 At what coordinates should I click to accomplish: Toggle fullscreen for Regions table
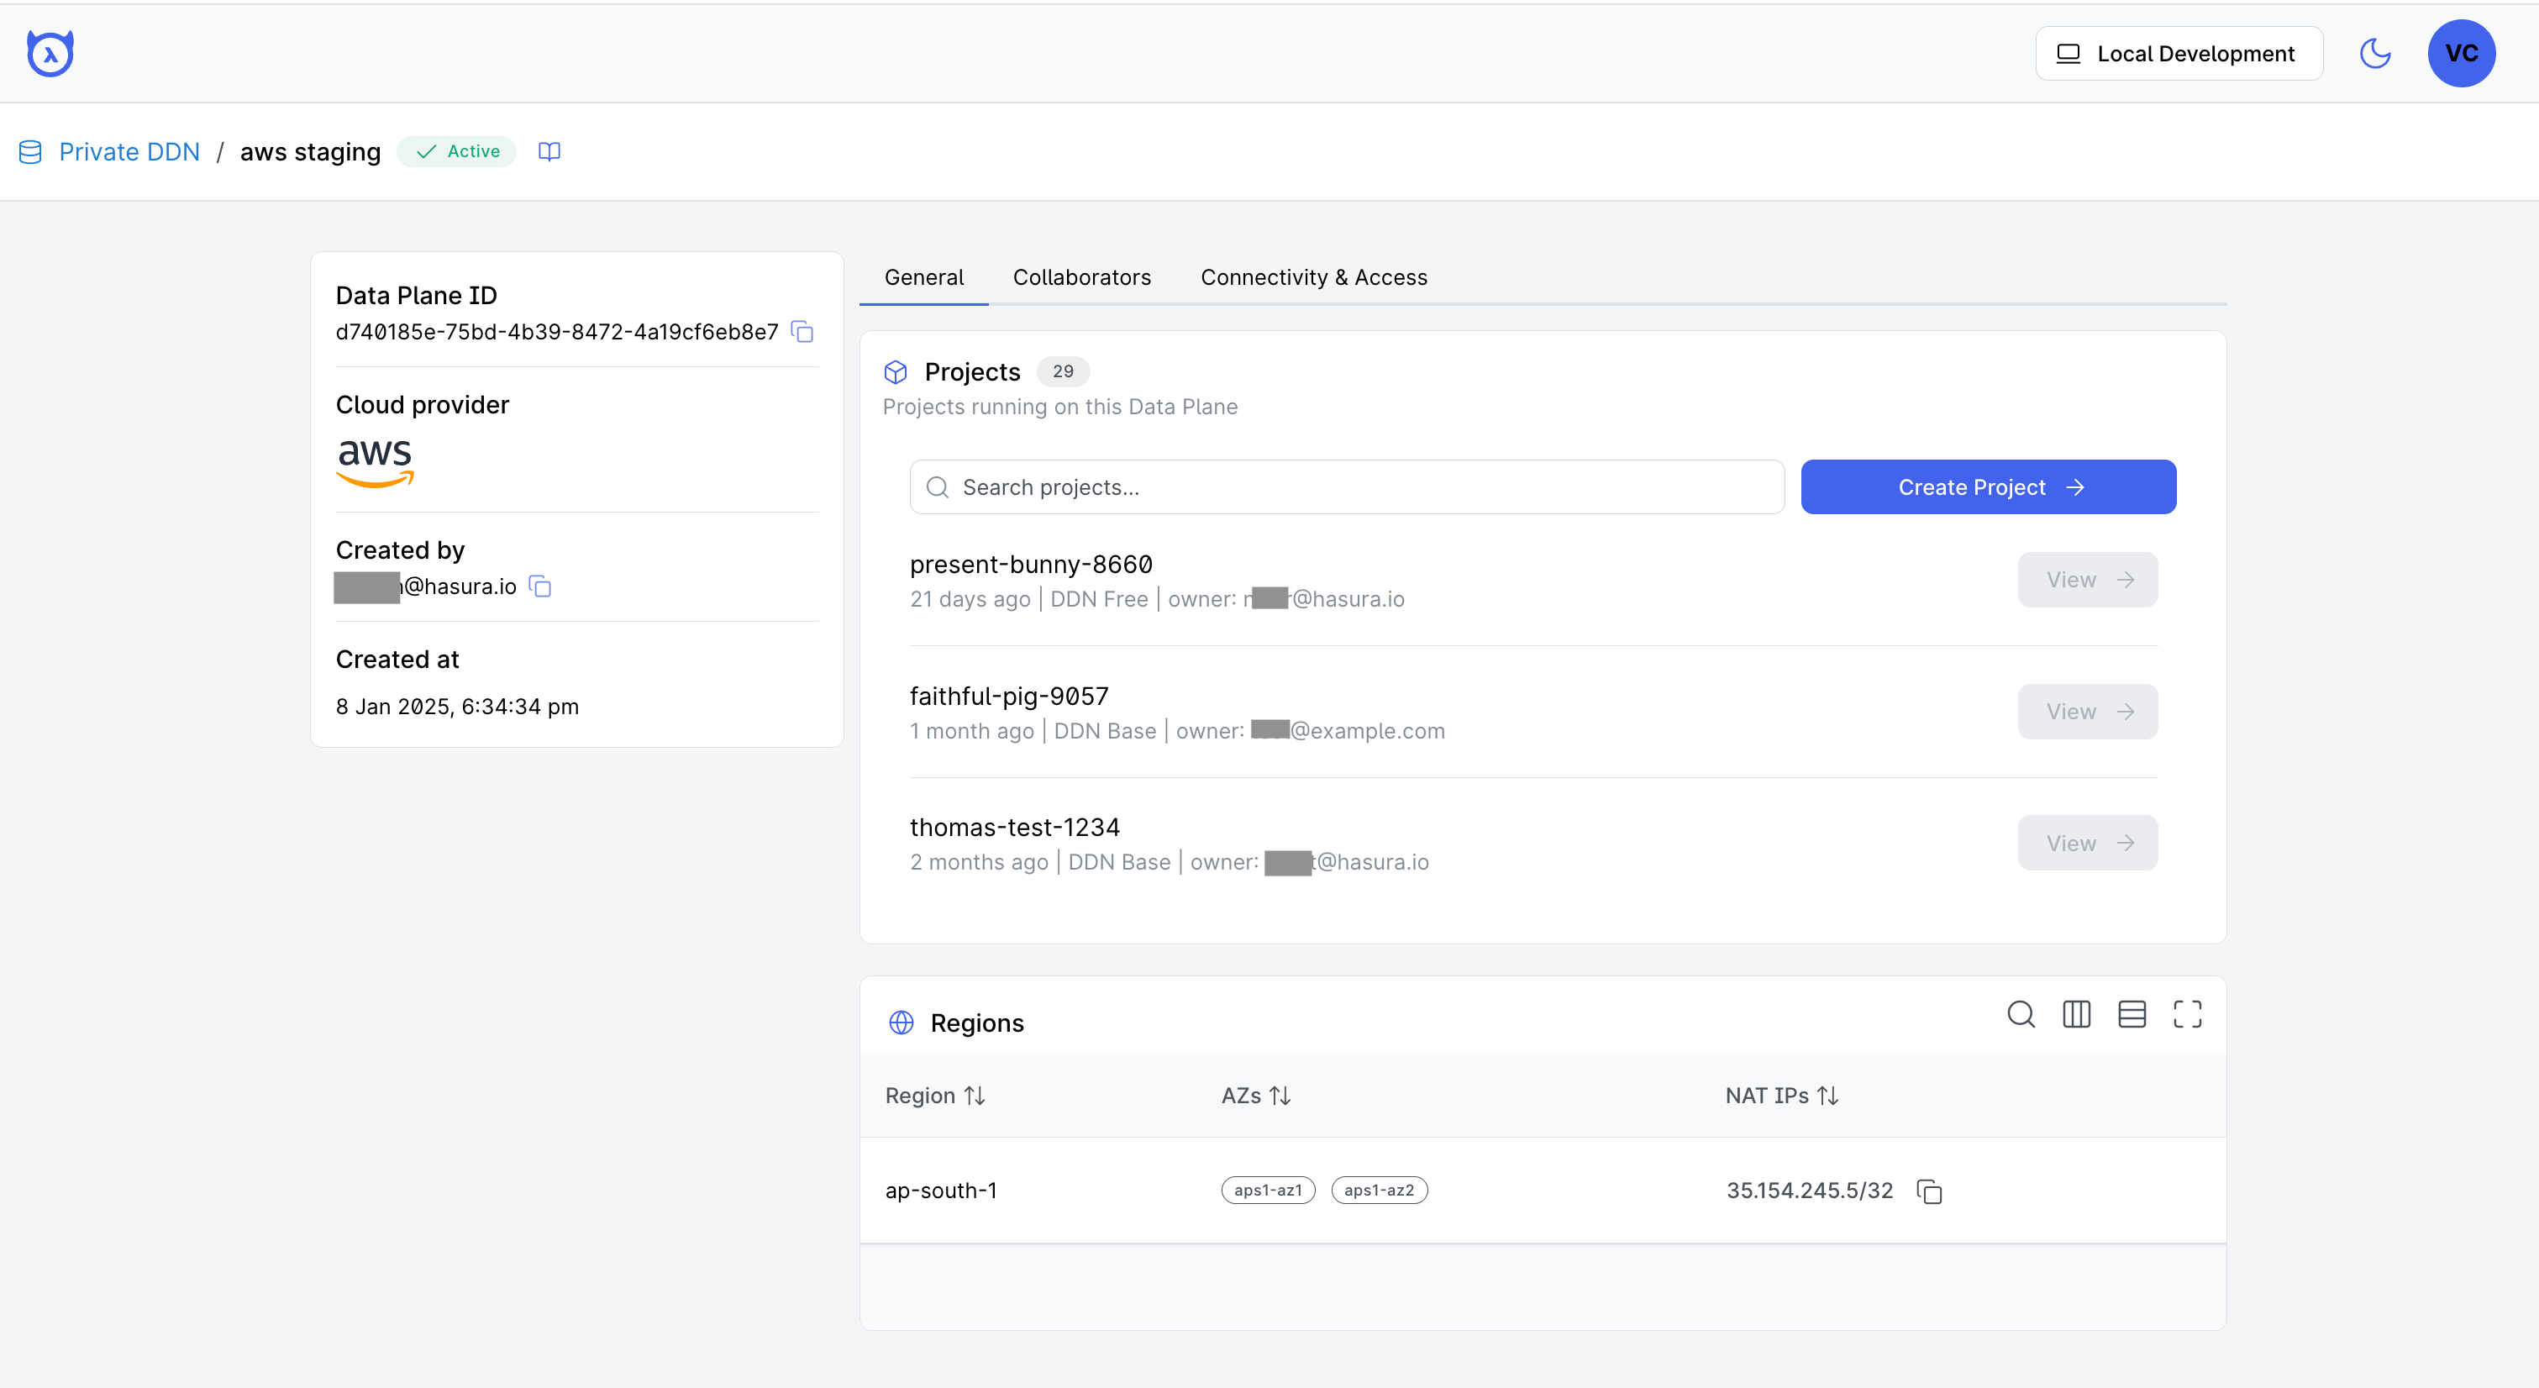pos(2187,1014)
